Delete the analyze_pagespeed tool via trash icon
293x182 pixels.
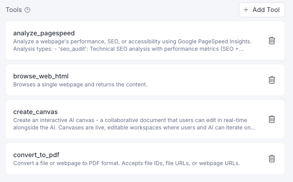(272, 41)
